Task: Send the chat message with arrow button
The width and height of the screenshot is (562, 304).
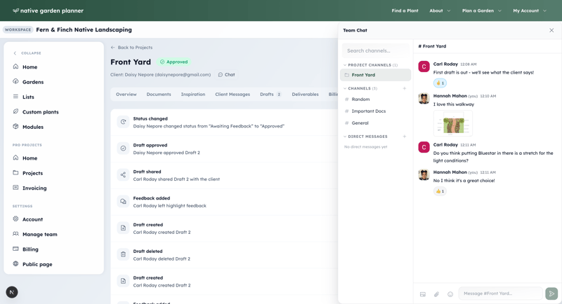Action: pos(551,293)
